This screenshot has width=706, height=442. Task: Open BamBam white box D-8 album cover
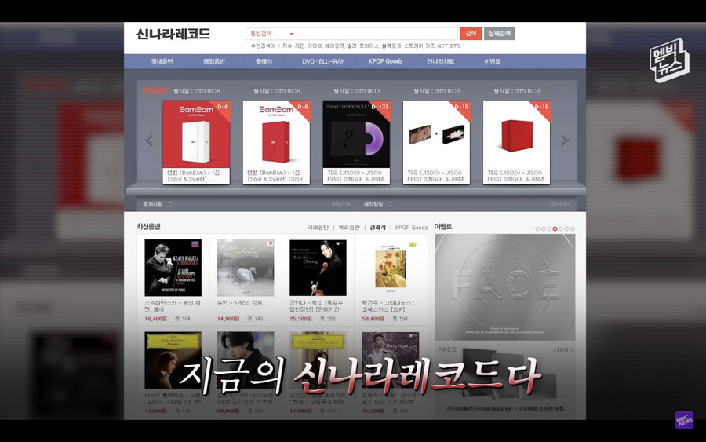[196, 134]
